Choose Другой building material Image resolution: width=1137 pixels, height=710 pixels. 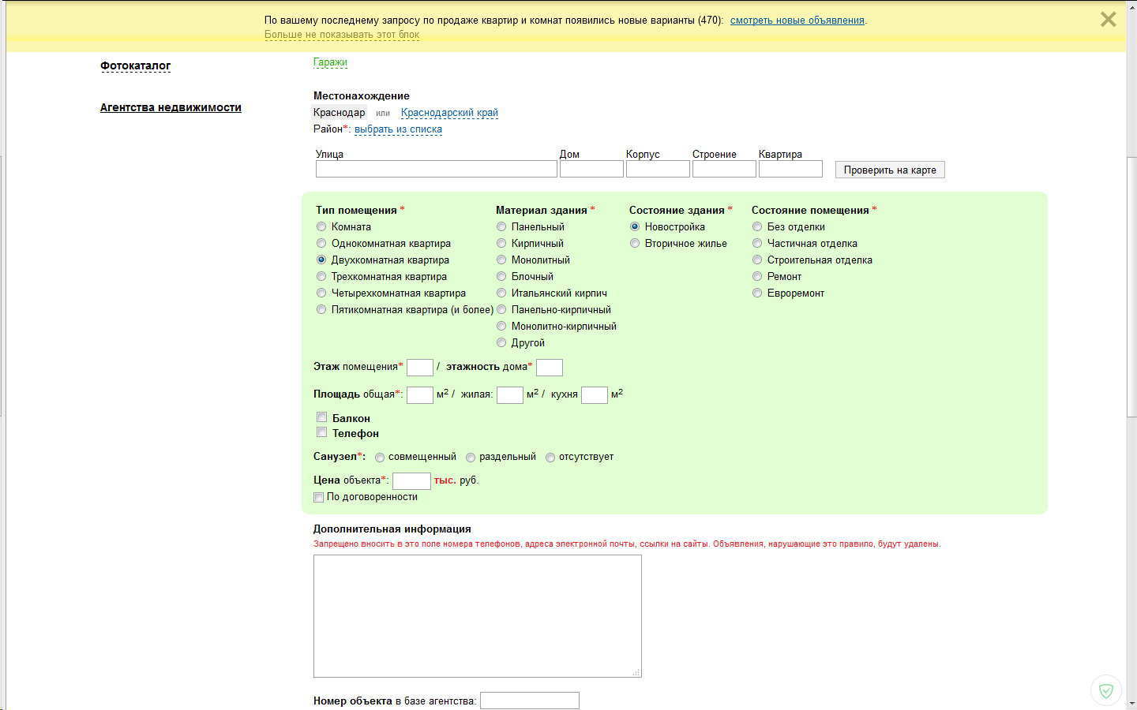(x=501, y=342)
